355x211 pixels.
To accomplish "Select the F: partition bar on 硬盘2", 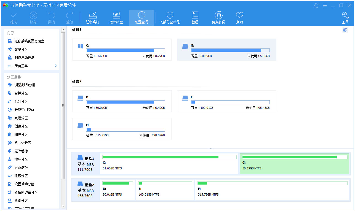I will click(272, 190).
